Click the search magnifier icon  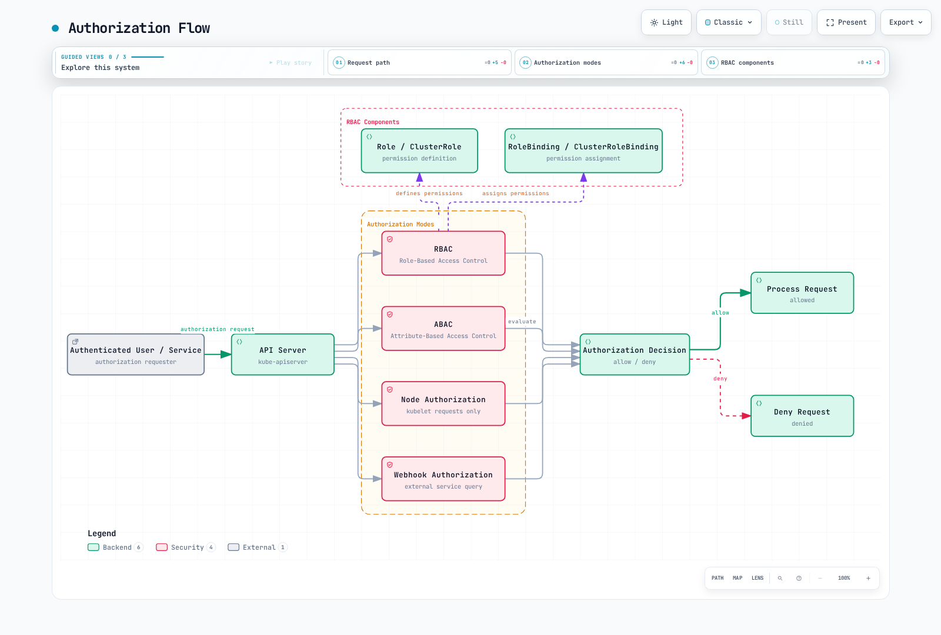click(780, 578)
